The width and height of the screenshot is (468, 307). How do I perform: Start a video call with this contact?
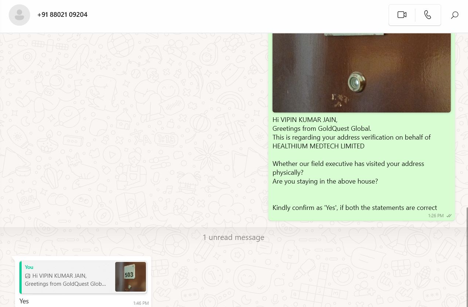point(402,15)
